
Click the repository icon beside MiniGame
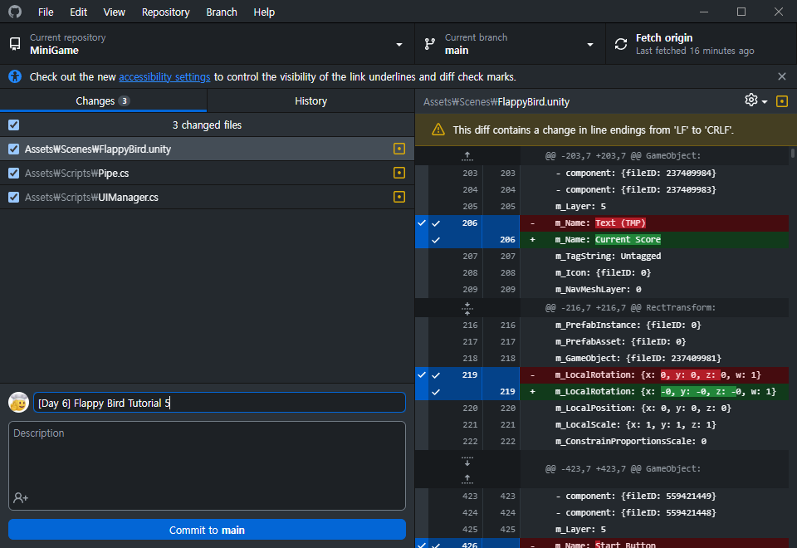tap(15, 44)
